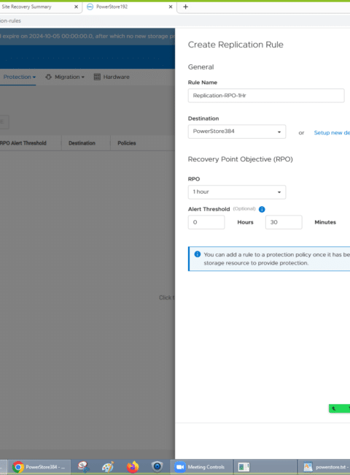Open a new browser tab
This screenshot has width=350, height=475.
pyautogui.click(x=186, y=7)
